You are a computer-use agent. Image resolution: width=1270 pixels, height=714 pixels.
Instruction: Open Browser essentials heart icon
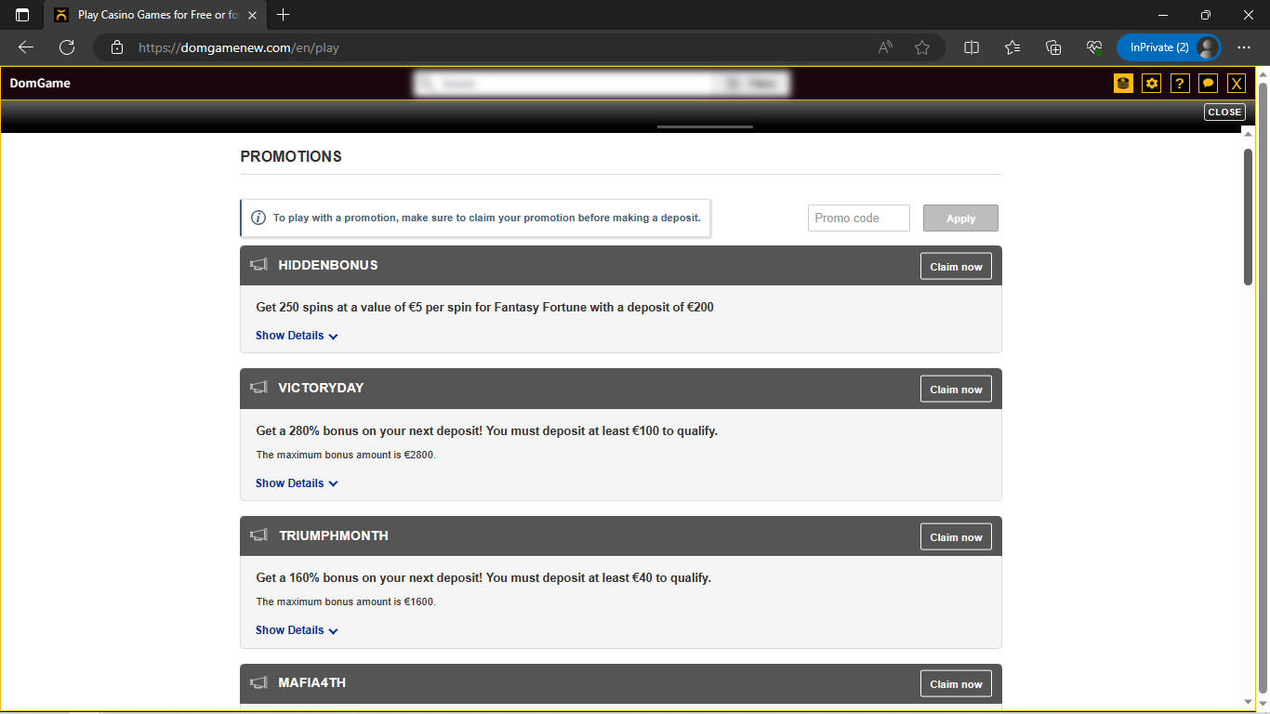point(1094,47)
